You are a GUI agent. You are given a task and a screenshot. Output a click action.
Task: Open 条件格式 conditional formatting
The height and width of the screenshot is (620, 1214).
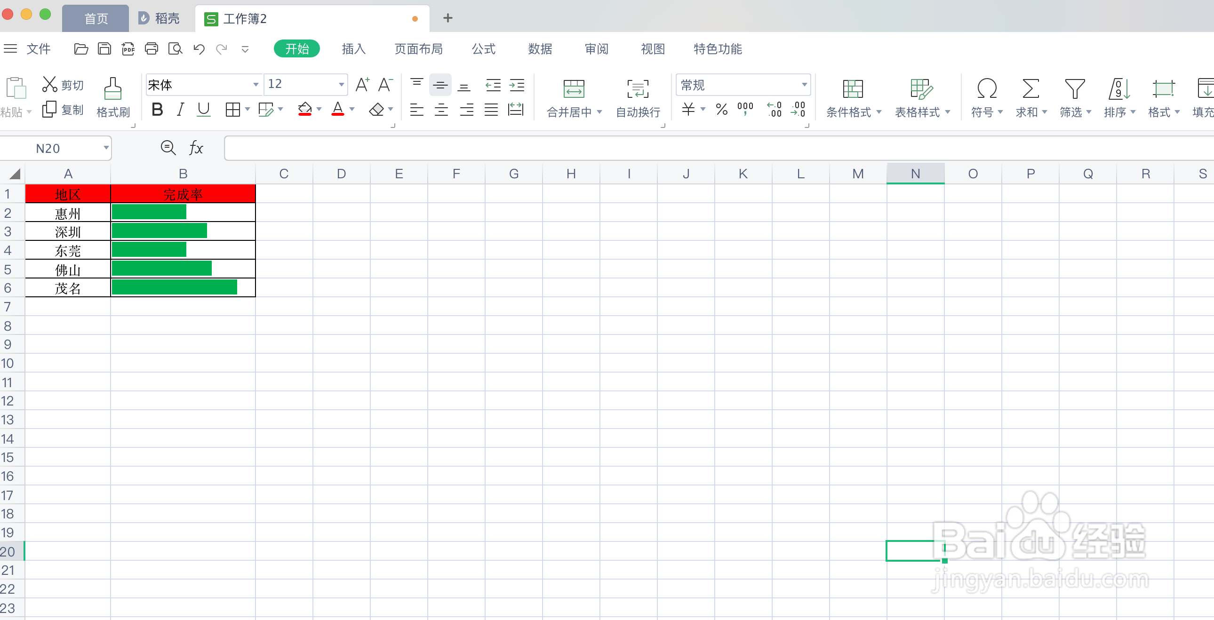(x=853, y=98)
